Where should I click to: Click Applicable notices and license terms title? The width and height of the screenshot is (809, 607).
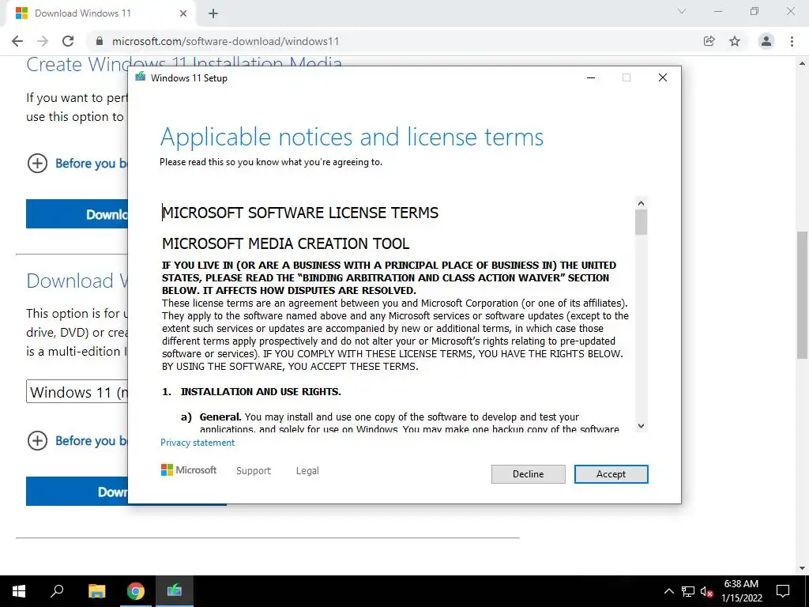[x=352, y=138]
